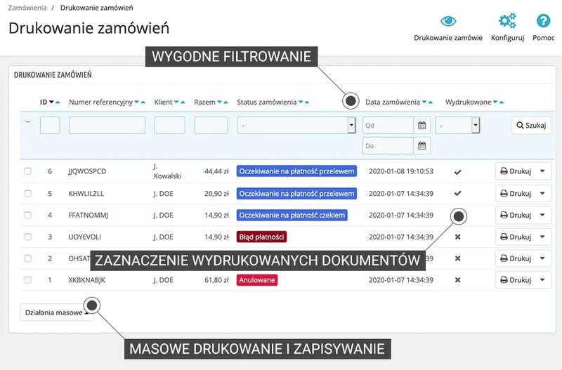Viewport: 562px width, 370px height.
Task: Go to Zamówienia breadcrumb
Action: pos(27,8)
